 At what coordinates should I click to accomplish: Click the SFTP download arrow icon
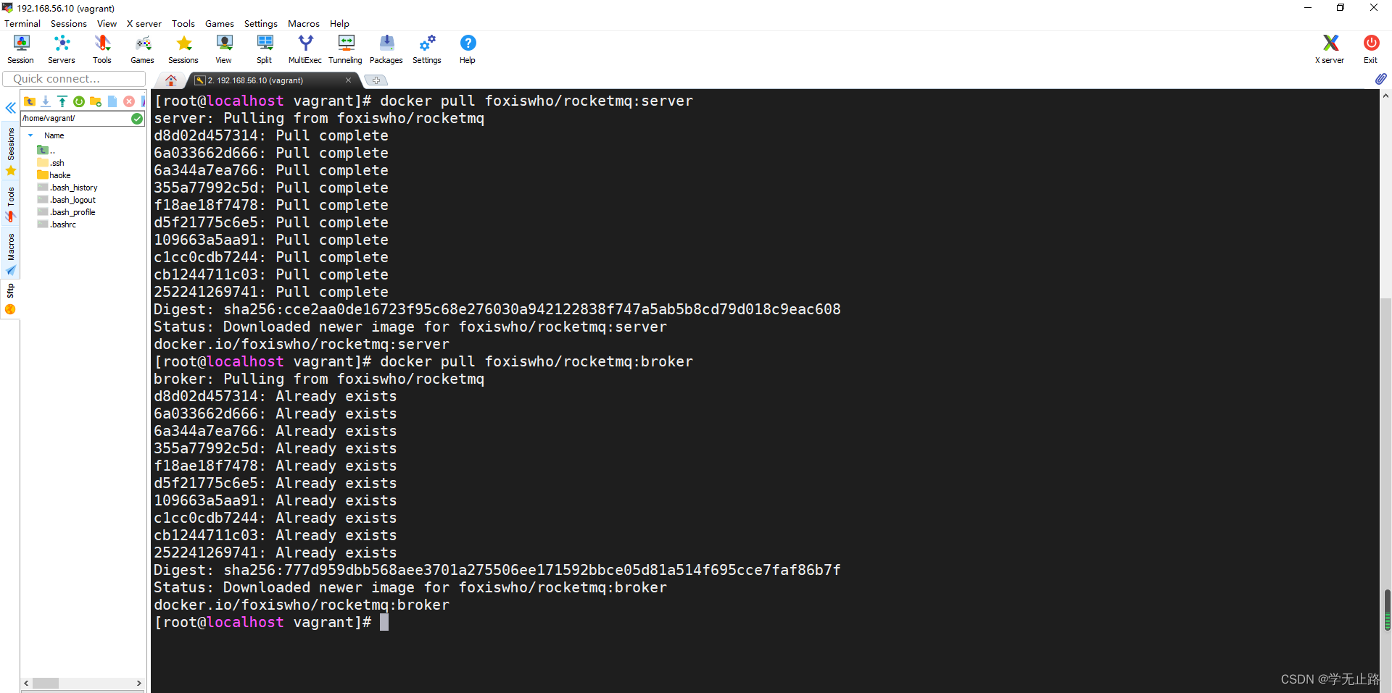coord(46,101)
